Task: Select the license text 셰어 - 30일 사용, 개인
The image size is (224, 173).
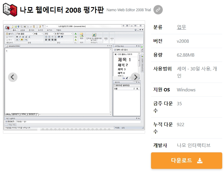Action: [197, 72]
